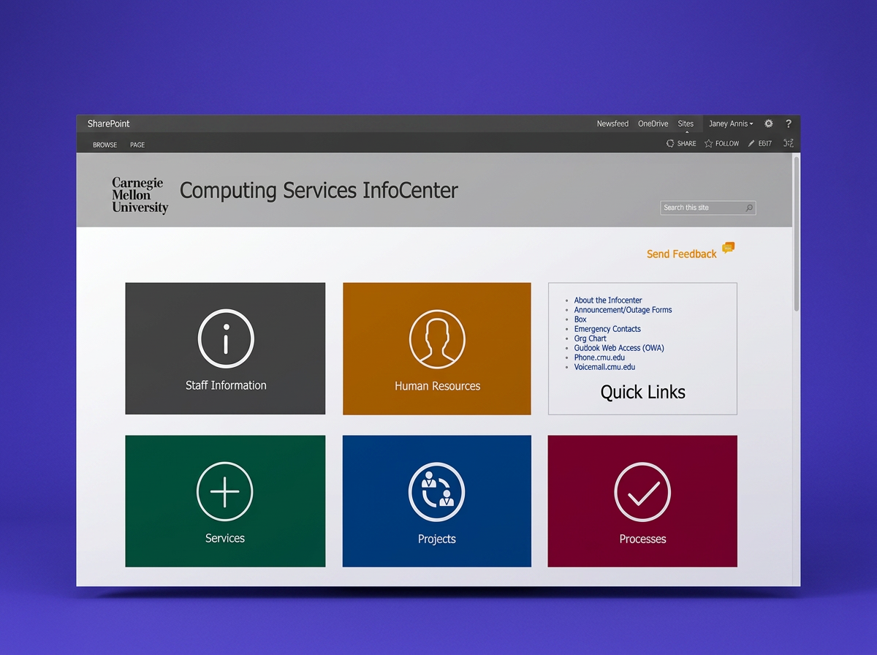The width and height of the screenshot is (877, 655).
Task: Click the SharePoint title
Action: [x=109, y=124]
